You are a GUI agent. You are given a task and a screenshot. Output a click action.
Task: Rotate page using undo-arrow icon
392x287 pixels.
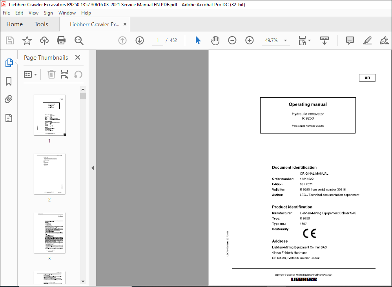coord(78,74)
